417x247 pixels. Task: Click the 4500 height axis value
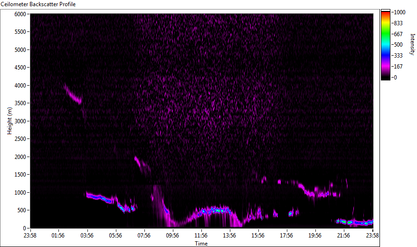(x=20, y=68)
